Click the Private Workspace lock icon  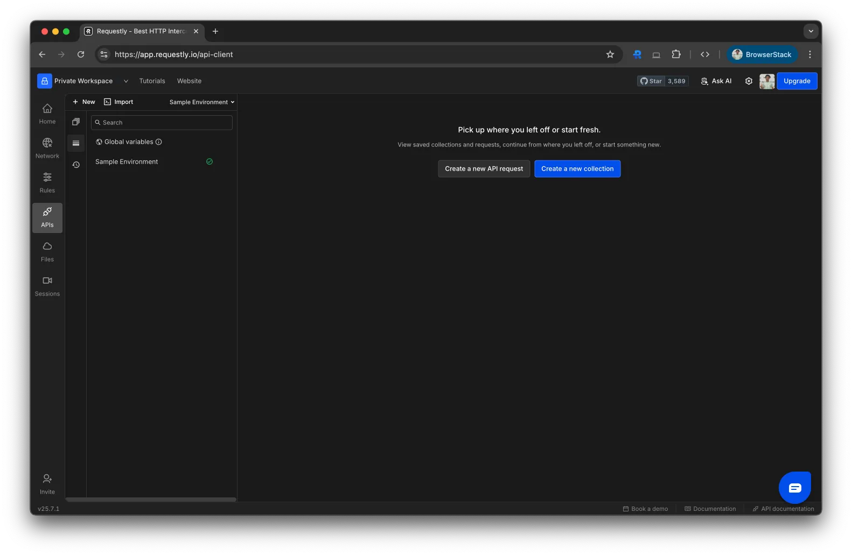tap(45, 81)
